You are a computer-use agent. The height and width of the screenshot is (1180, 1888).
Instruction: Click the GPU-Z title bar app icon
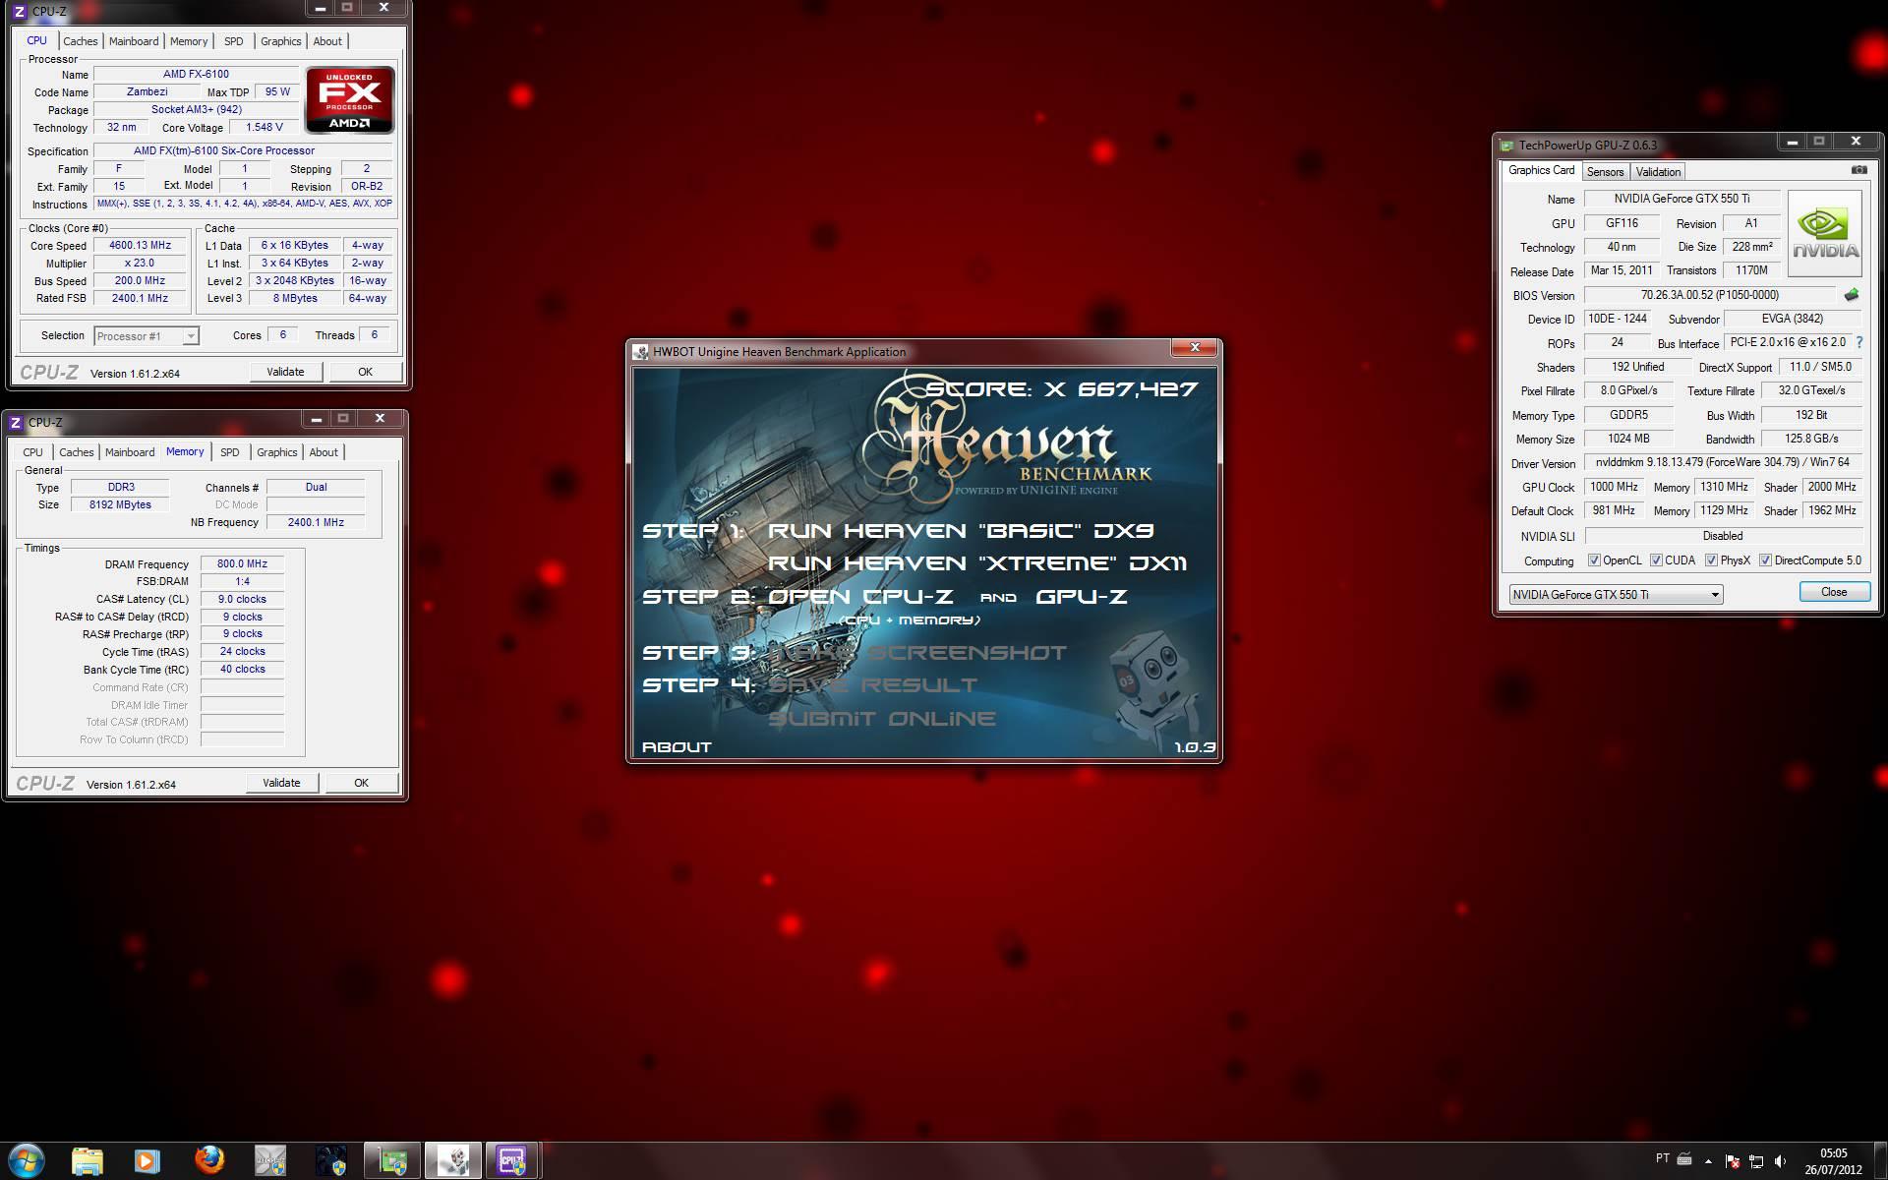click(1506, 145)
